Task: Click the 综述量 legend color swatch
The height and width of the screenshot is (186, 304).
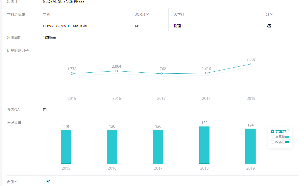Action: point(287,142)
